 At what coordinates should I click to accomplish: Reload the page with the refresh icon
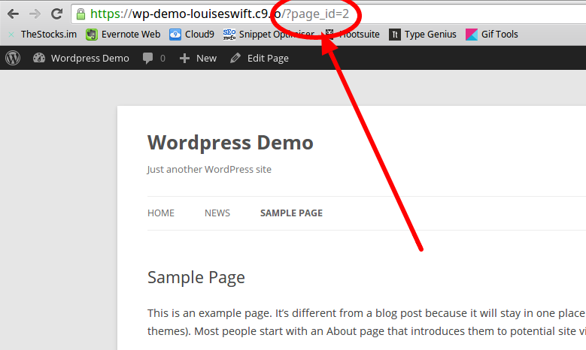coord(56,14)
